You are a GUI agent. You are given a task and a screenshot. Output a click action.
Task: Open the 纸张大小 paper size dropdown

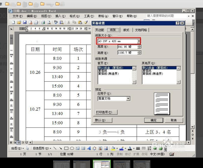(139, 41)
